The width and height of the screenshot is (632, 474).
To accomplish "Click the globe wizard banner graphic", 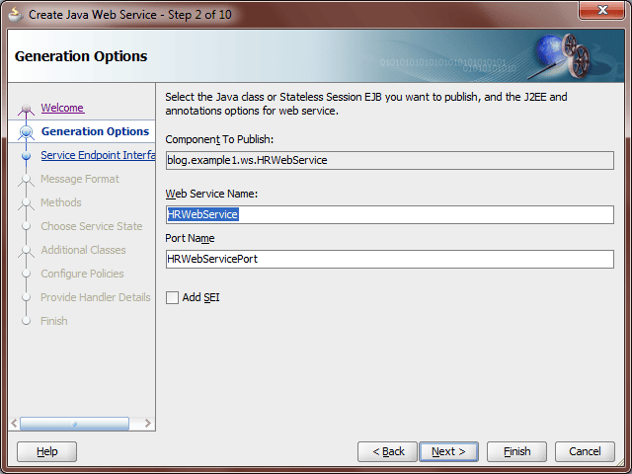I will coord(563,55).
